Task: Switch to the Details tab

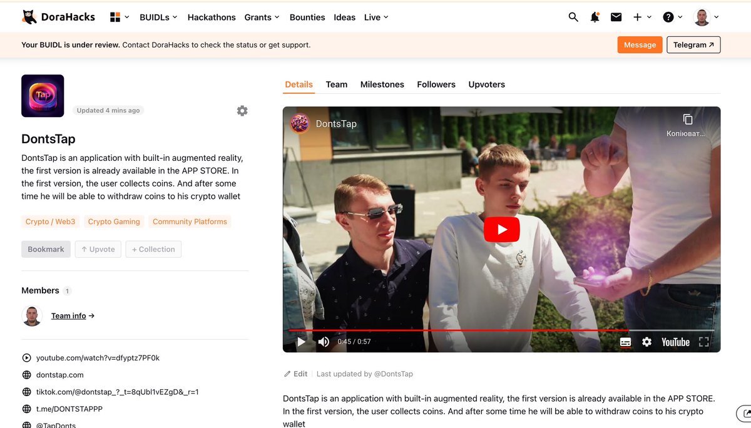Action: pyautogui.click(x=299, y=84)
